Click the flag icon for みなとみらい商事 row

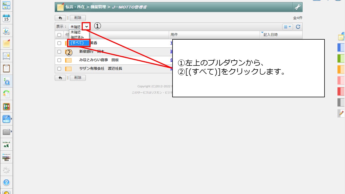pyautogui.click(x=68, y=60)
